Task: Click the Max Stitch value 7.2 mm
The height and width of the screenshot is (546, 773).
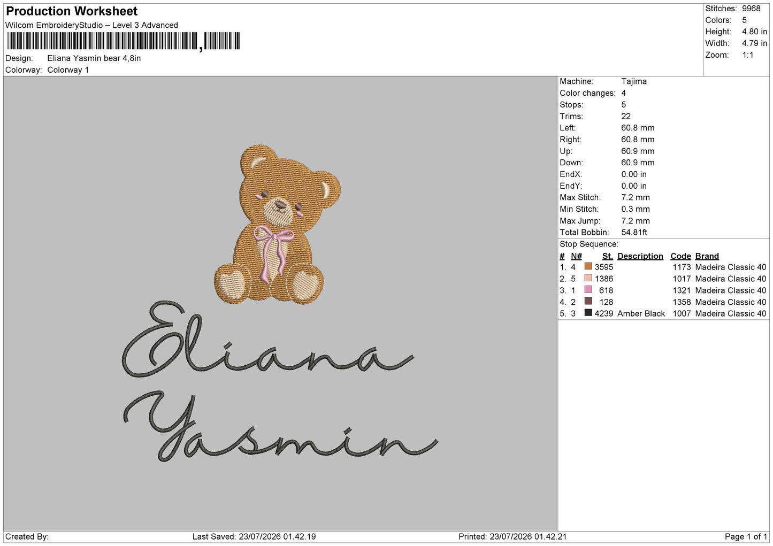Action: click(636, 197)
